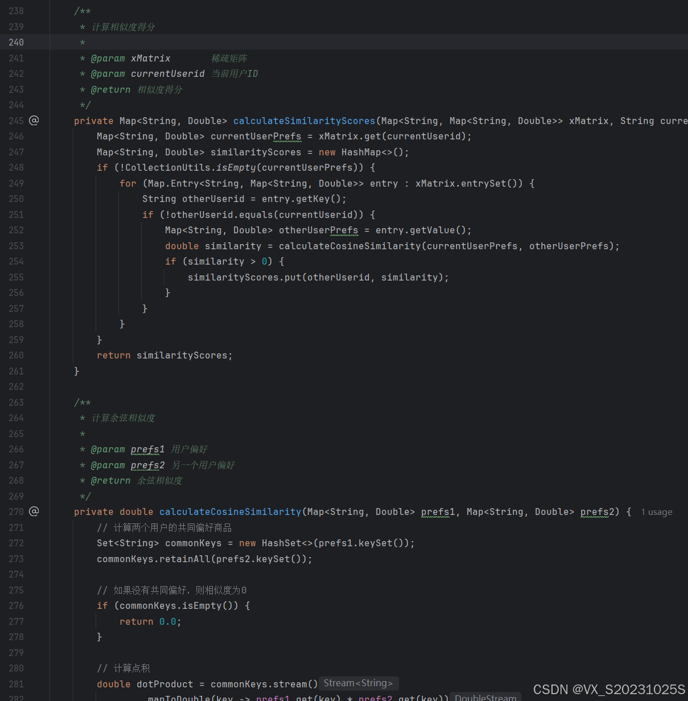
Task: Click the comment '// 计算两个用户的共同偏好商品'
Action: 164,527
